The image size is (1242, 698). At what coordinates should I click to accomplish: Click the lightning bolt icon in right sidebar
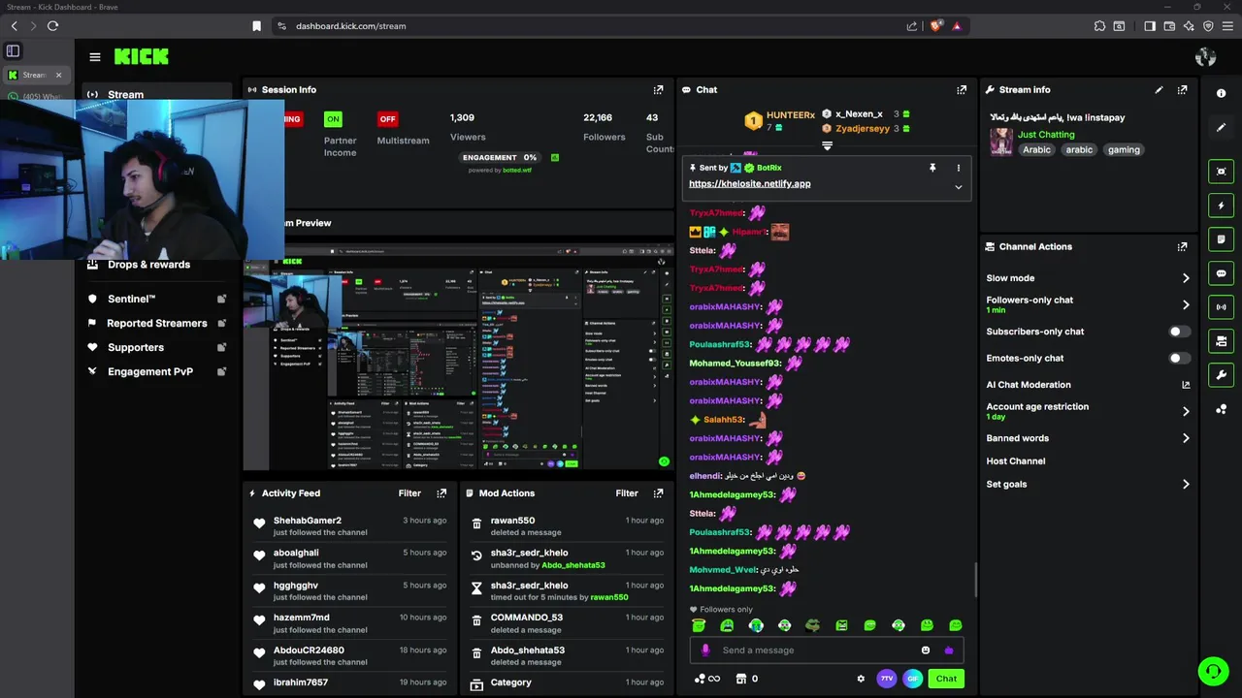[1221, 206]
